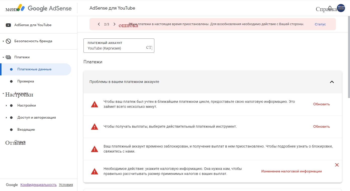Click the Платежи page heading
The image size is (350, 191).
click(93, 62)
